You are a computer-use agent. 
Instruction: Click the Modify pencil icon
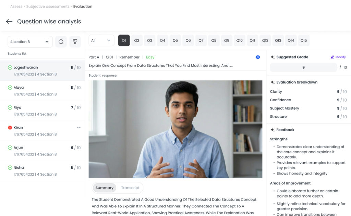click(x=332, y=57)
